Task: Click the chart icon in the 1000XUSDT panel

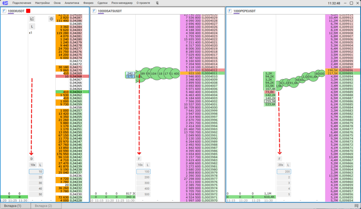Action: [32, 19]
